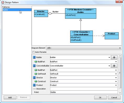Click the Design Pattern title bar icon
The width and height of the screenshot is (124, 103).
(x=3, y=2)
